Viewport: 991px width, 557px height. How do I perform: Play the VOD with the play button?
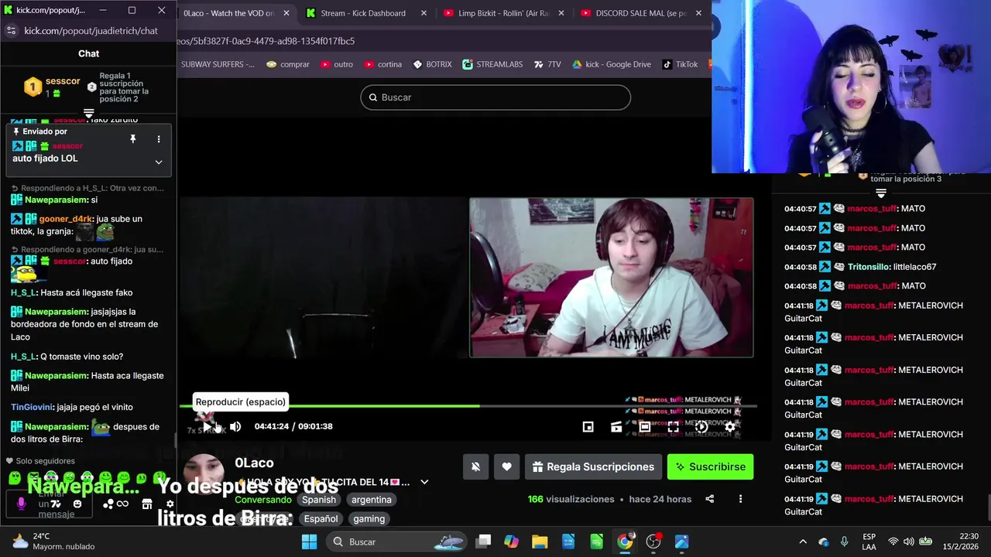[207, 426]
